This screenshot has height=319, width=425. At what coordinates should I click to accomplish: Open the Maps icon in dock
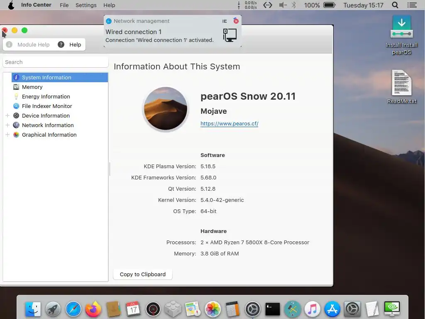[x=193, y=309]
